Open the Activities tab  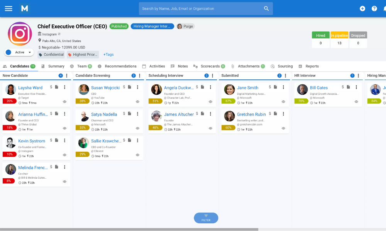click(x=154, y=66)
